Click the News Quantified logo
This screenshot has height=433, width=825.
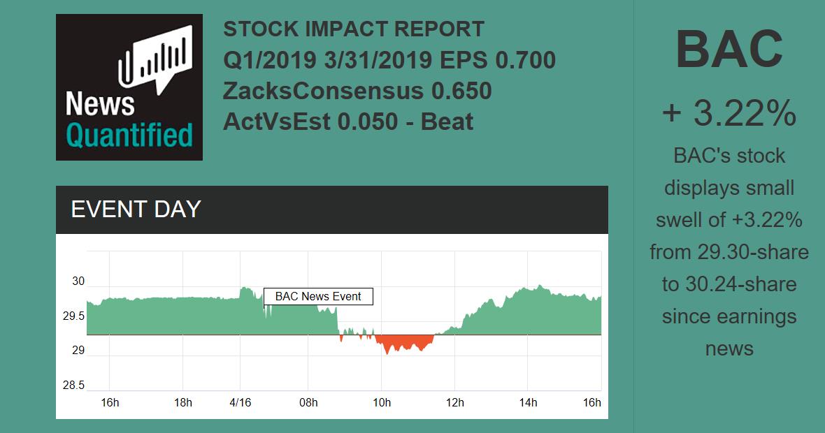coord(129,87)
